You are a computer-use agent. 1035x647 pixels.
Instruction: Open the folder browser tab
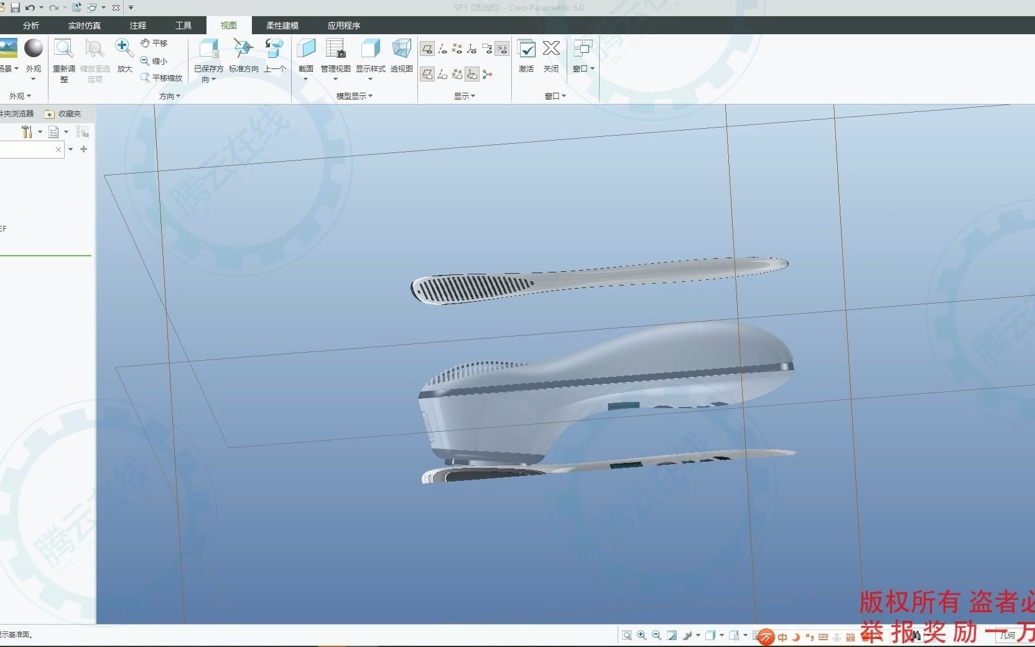click(x=17, y=114)
